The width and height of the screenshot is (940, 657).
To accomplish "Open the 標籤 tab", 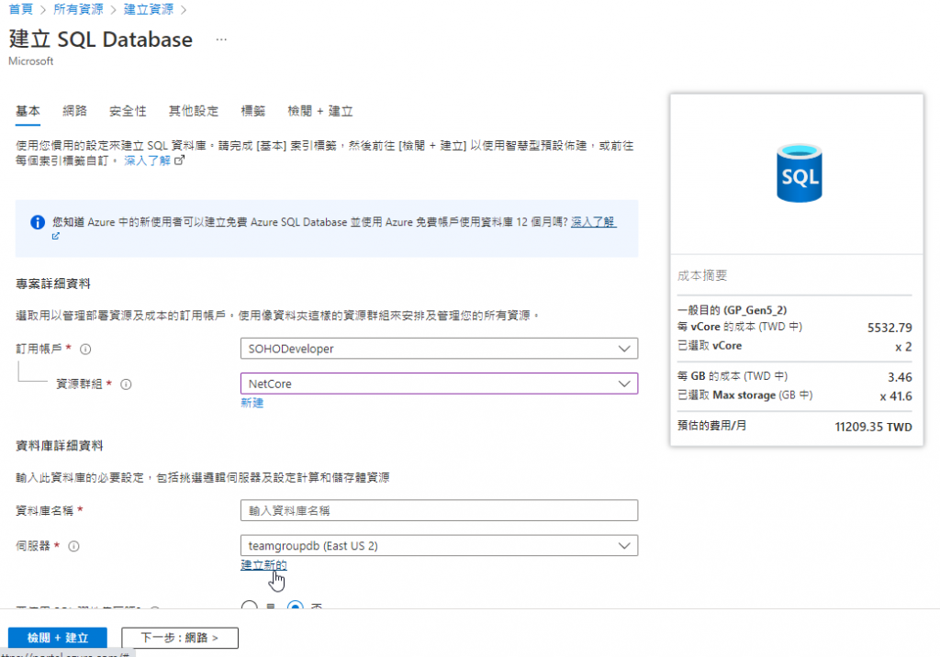I will (253, 111).
